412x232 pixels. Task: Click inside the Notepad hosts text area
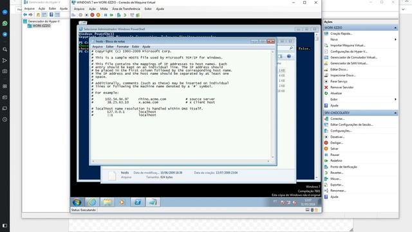coord(181,104)
